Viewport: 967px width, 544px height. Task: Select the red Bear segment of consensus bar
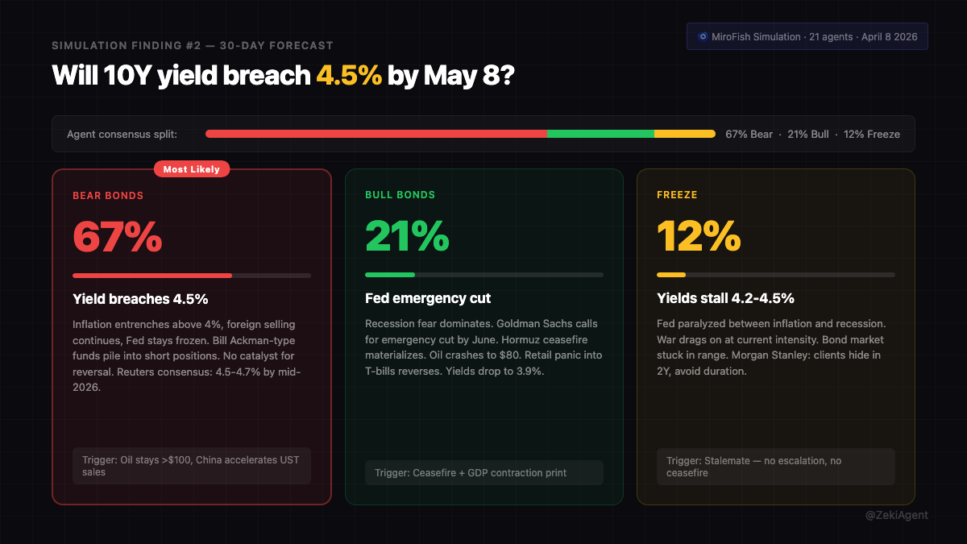(376, 134)
